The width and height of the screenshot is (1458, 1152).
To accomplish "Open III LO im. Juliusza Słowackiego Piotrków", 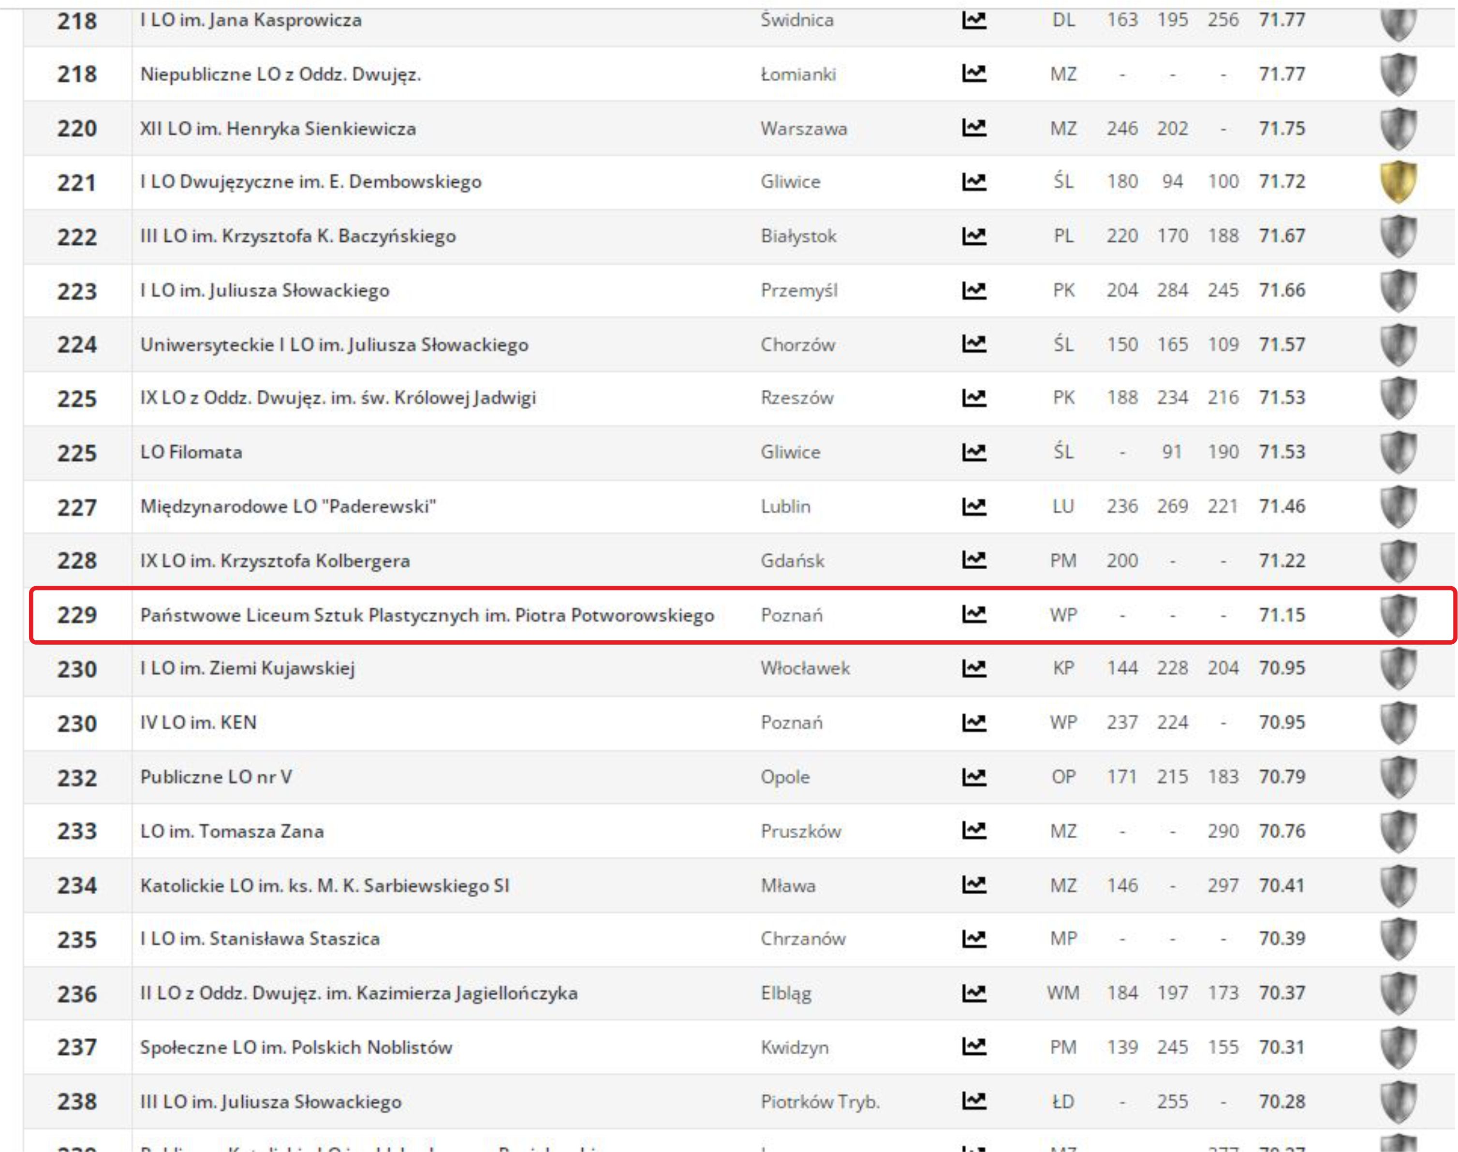I will 270,1101.
